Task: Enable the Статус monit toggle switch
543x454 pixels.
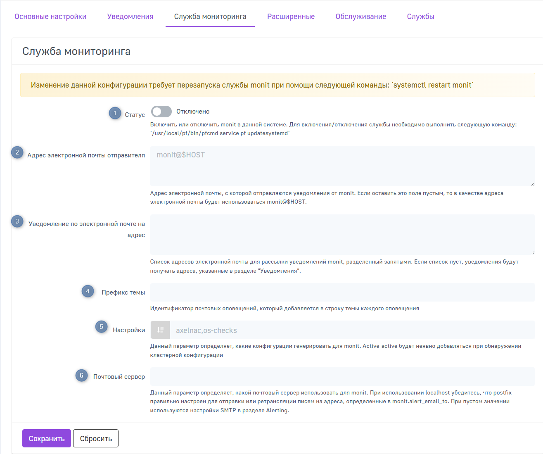Action: [x=161, y=112]
